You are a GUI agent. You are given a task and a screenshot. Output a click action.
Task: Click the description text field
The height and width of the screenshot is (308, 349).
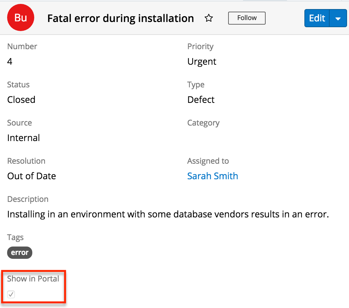[x=168, y=214]
